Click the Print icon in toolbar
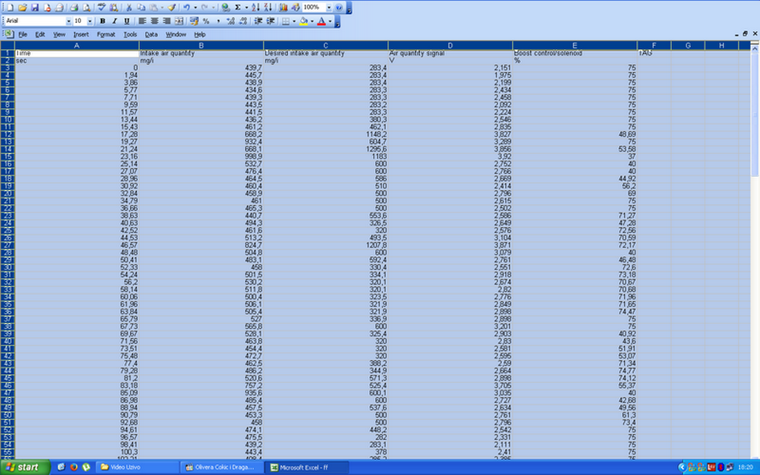This screenshot has height=475, width=760. [x=73, y=7]
